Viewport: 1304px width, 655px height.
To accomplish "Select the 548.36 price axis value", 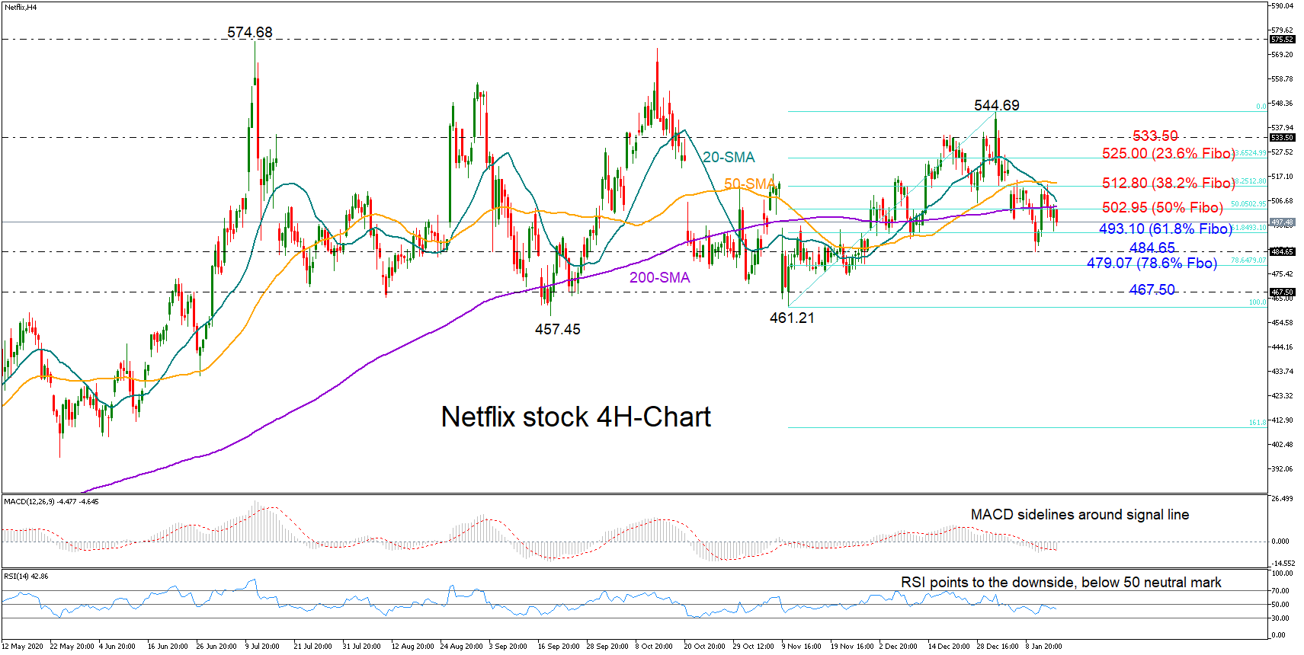I will [x=1282, y=104].
